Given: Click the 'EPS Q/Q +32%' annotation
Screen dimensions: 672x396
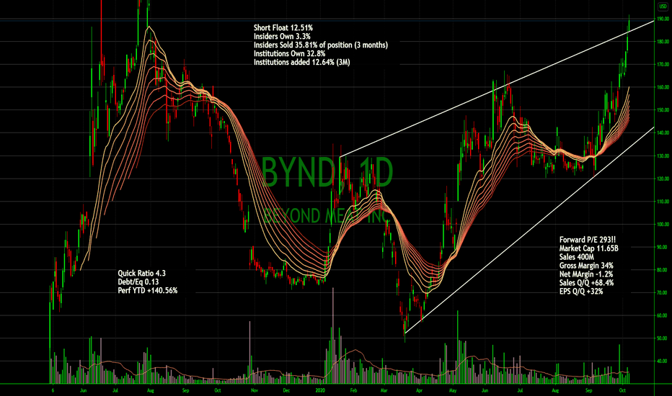Looking at the screenshot, I should pos(580,291).
